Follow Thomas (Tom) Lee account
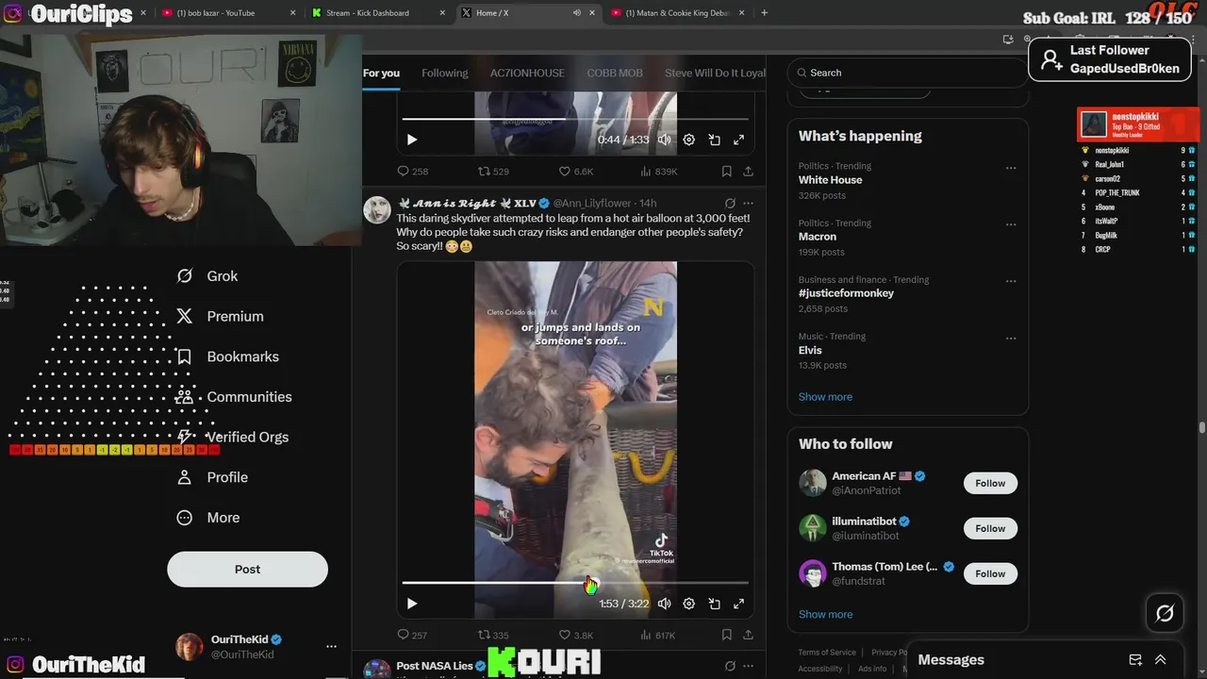The height and width of the screenshot is (679, 1207). (990, 573)
